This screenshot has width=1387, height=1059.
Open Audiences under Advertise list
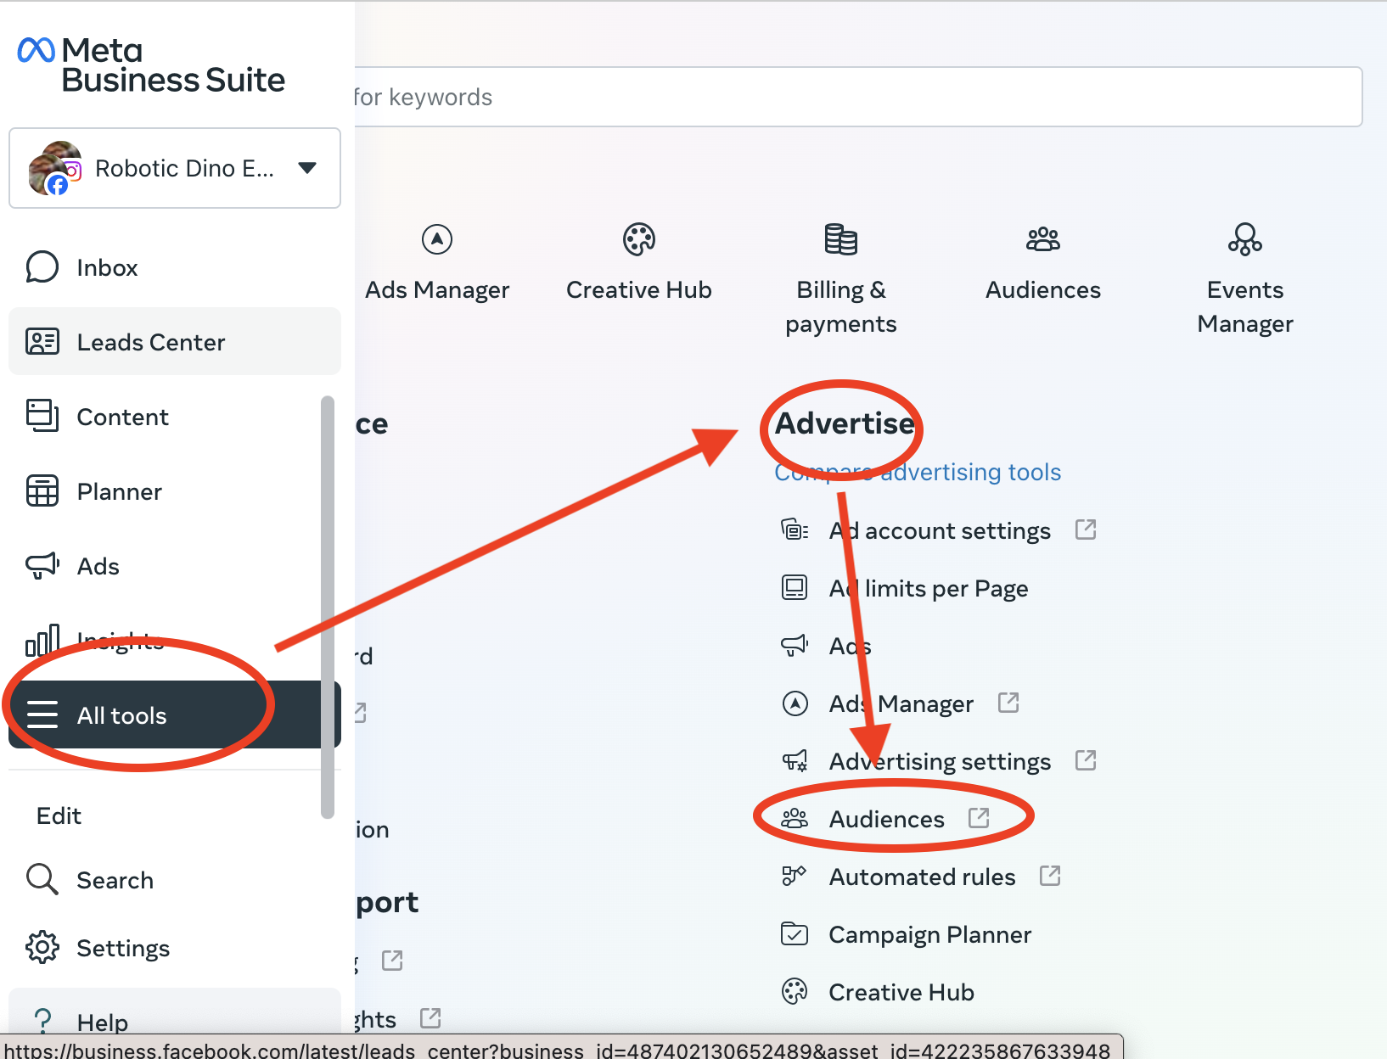886,819
